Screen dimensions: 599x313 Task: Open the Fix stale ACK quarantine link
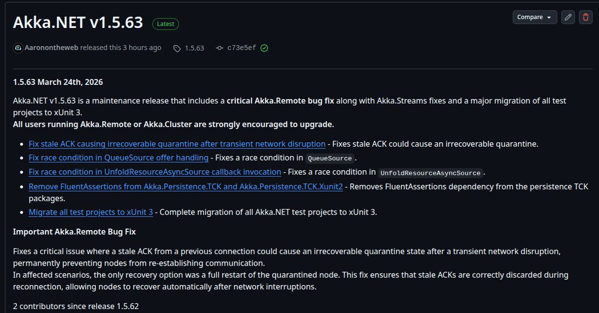click(177, 144)
